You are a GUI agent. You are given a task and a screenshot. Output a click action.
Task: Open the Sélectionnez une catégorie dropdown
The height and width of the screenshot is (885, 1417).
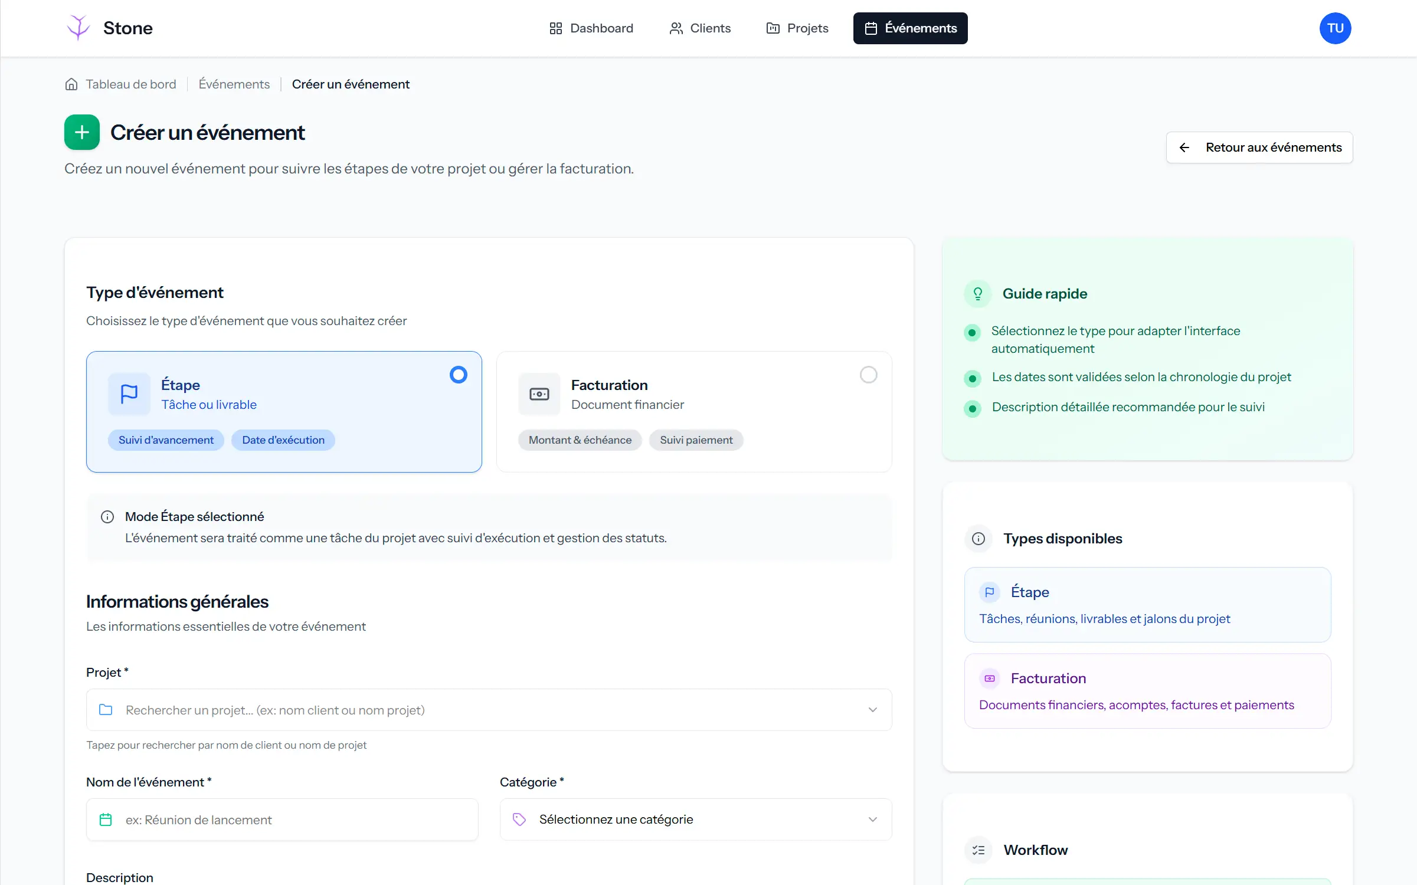click(x=694, y=820)
